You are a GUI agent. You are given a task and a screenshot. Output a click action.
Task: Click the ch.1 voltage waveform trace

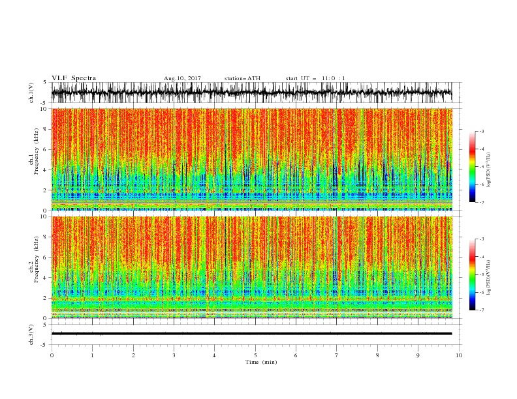click(x=252, y=93)
